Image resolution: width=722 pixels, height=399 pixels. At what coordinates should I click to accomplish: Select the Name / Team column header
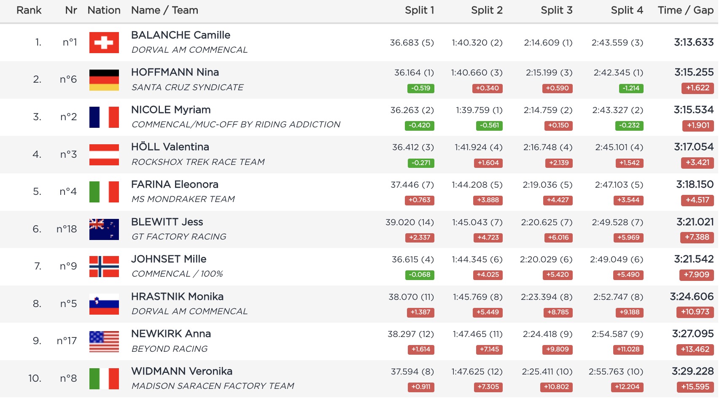pyautogui.click(x=164, y=10)
